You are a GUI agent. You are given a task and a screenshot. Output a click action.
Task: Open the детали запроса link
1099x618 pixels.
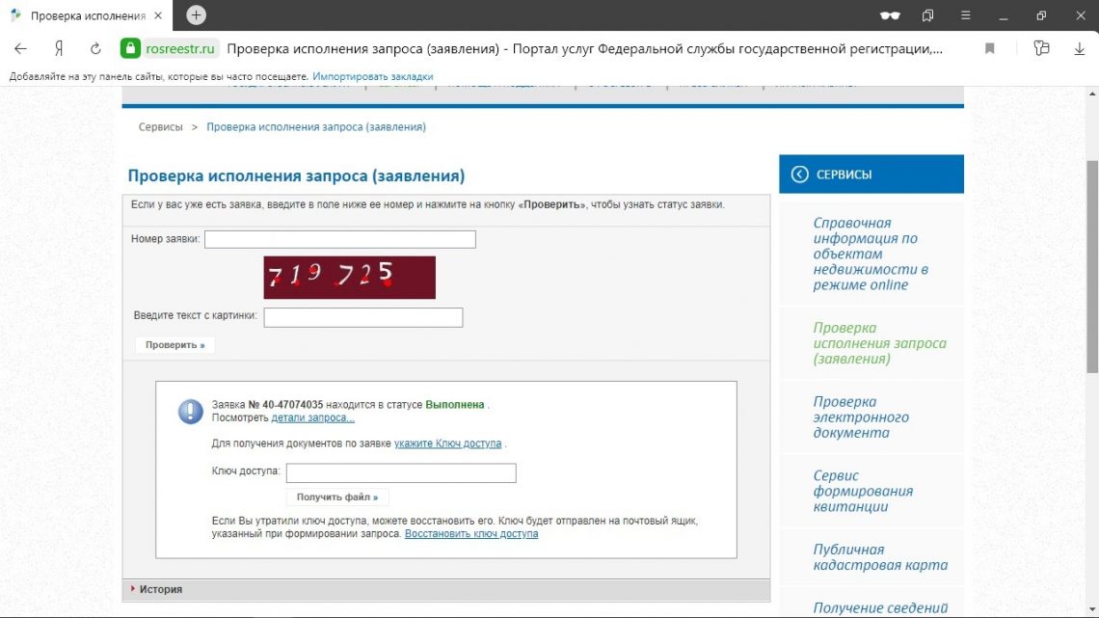point(312,418)
